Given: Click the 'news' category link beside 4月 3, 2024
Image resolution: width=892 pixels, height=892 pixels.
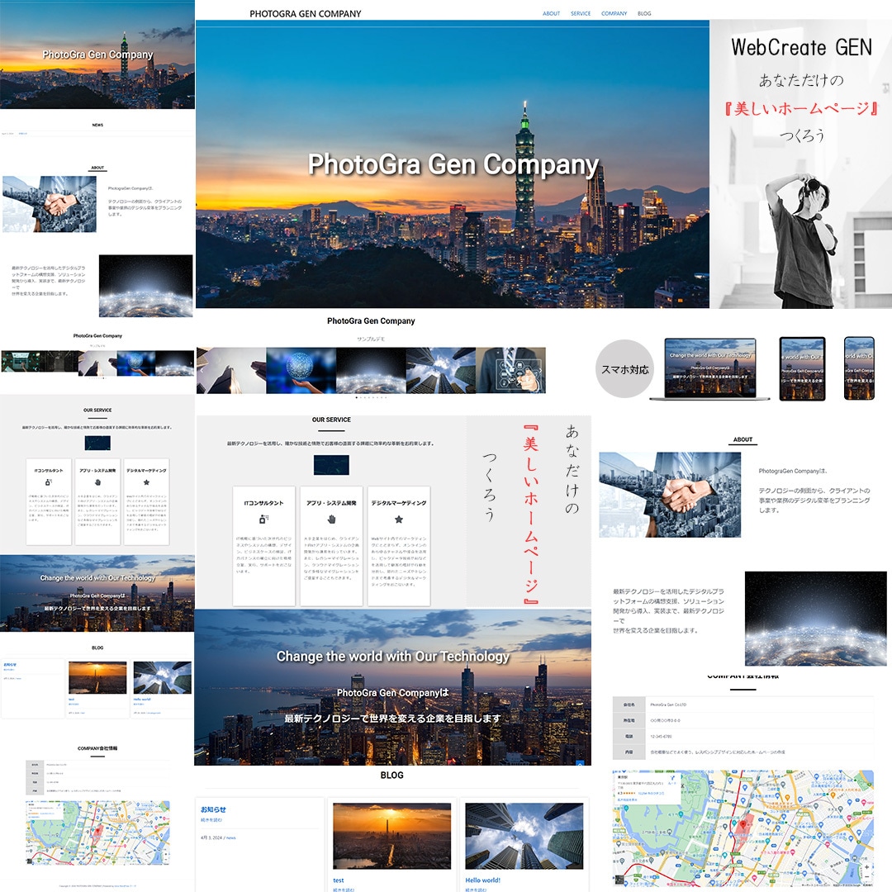Looking at the screenshot, I should click(231, 838).
